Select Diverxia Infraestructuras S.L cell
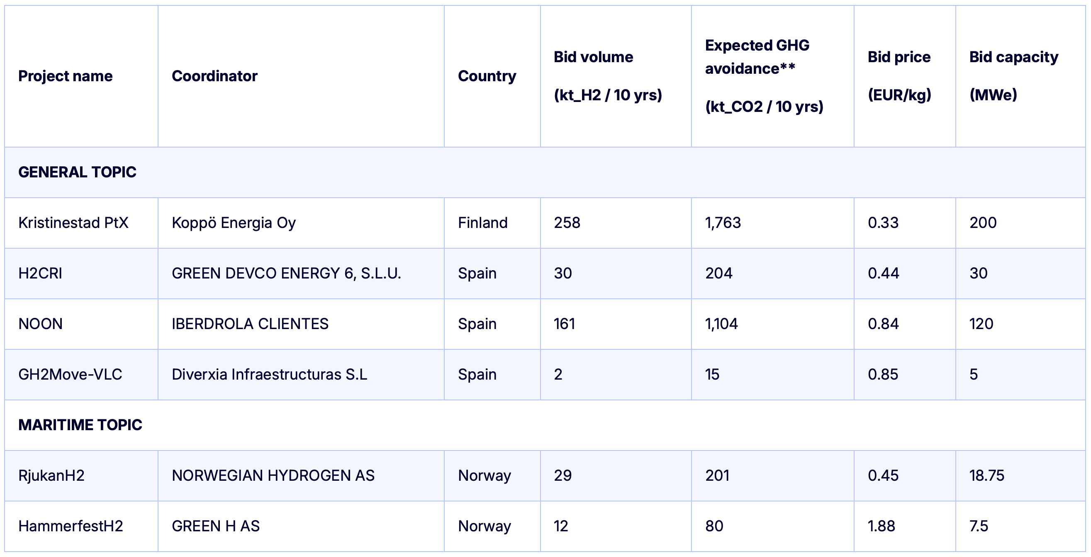1091x557 pixels. click(x=269, y=375)
